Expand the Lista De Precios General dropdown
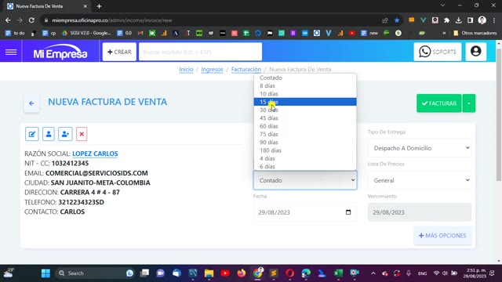The height and width of the screenshot is (282, 502). point(420,180)
